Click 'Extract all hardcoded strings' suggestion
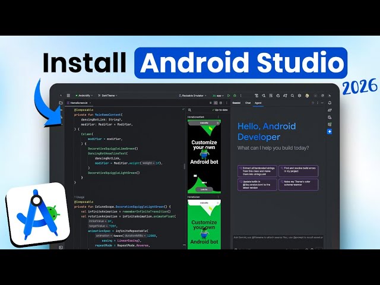The width and height of the screenshot is (380, 285). [257, 171]
